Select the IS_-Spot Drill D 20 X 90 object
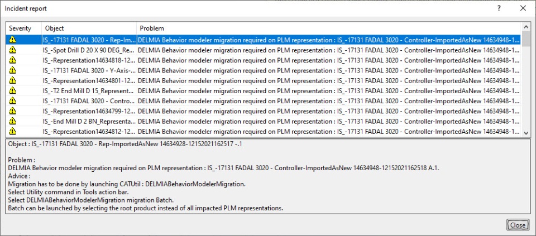The height and width of the screenshot is (236, 536). (x=89, y=50)
